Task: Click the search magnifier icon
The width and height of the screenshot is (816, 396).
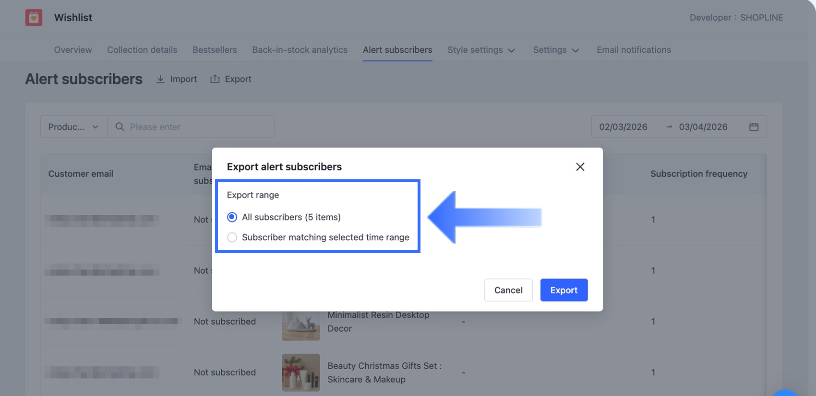Action: pos(120,127)
